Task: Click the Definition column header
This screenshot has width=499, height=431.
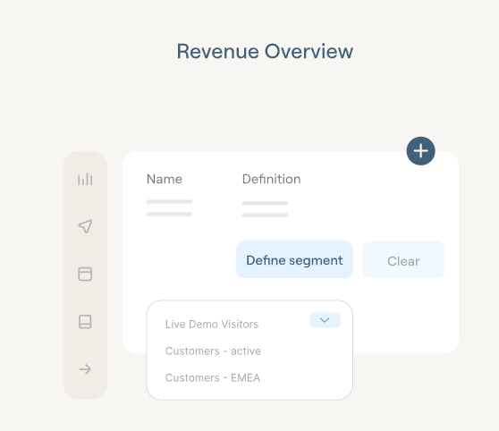Action: pyautogui.click(x=271, y=179)
